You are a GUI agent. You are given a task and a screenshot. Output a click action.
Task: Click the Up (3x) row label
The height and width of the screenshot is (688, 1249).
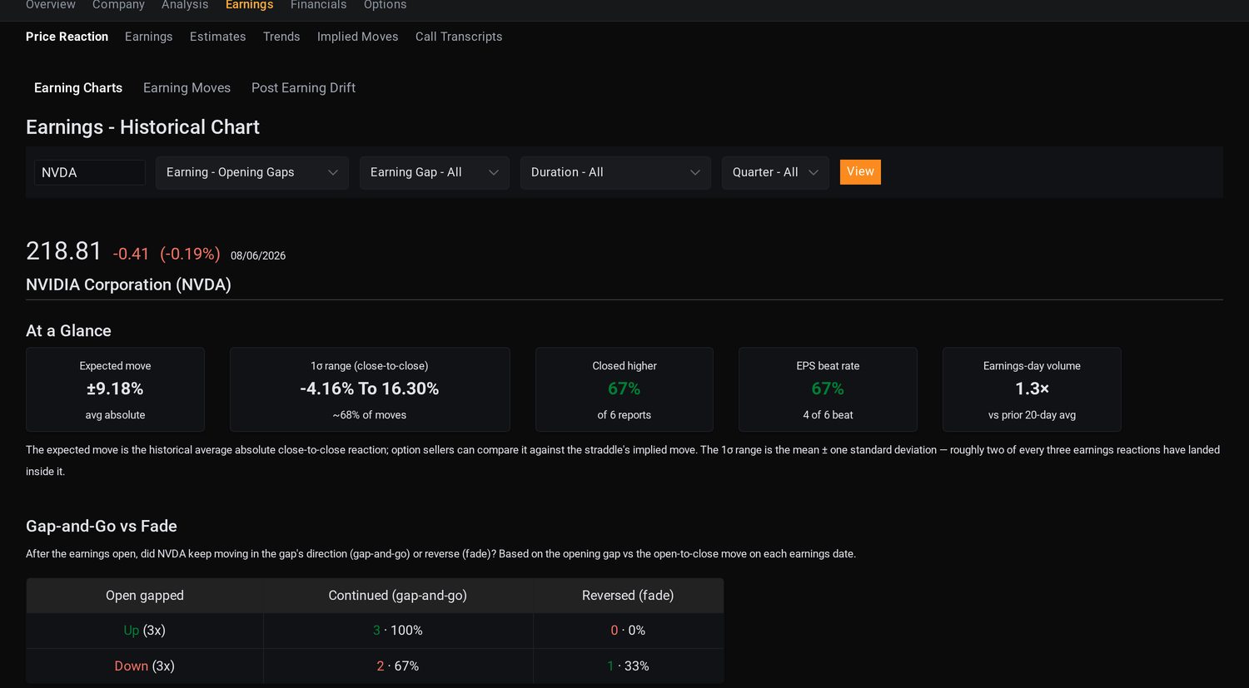click(145, 631)
